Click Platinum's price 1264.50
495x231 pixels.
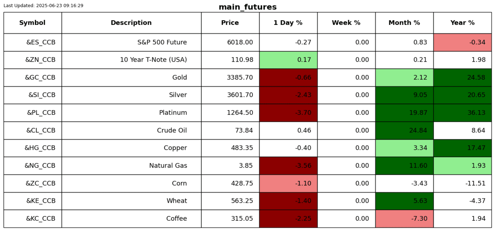(x=240, y=113)
